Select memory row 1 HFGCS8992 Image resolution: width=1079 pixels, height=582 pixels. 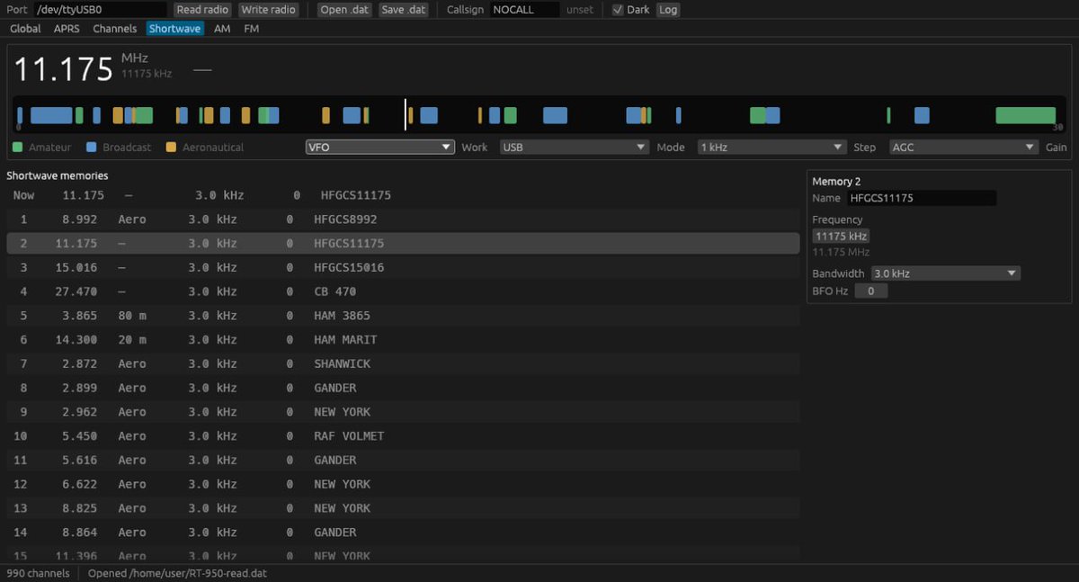pyautogui.click(x=403, y=219)
